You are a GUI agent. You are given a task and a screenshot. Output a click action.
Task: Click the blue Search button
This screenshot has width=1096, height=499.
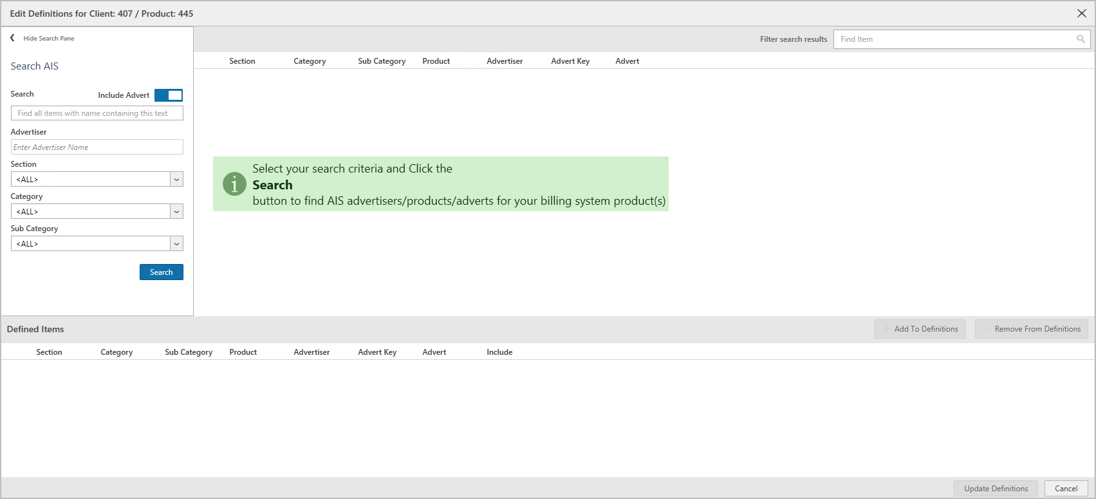(x=162, y=272)
